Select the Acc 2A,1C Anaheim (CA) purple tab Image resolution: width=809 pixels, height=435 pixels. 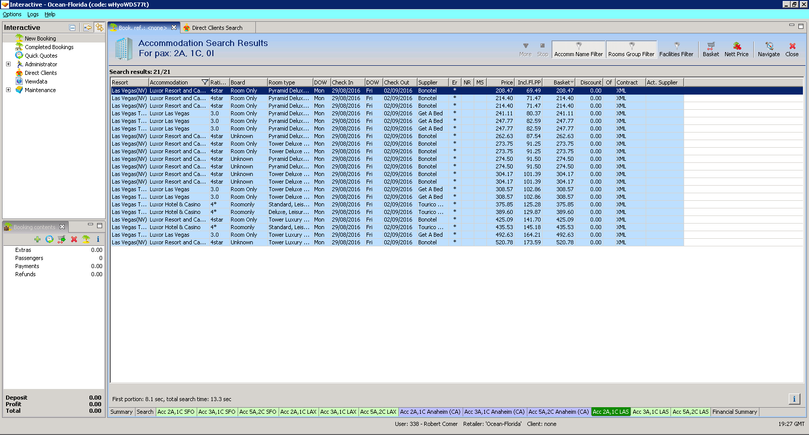click(x=430, y=412)
